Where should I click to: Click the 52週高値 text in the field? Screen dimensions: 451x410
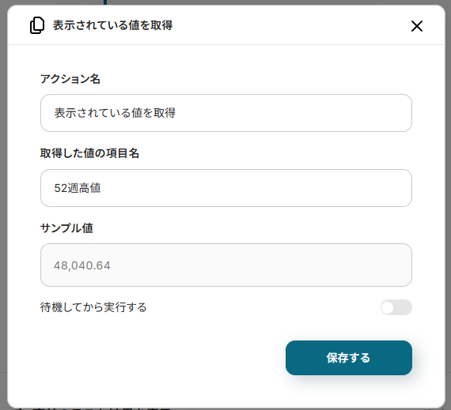click(x=78, y=188)
